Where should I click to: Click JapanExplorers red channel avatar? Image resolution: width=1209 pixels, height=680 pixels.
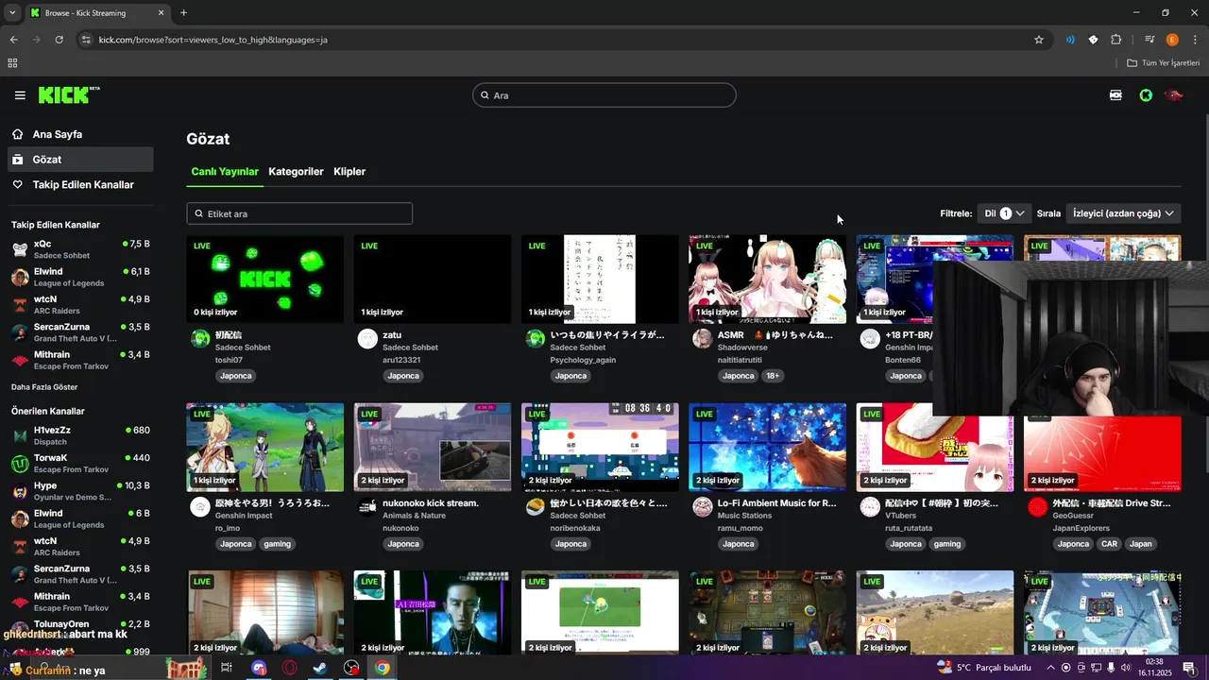click(1037, 507)
